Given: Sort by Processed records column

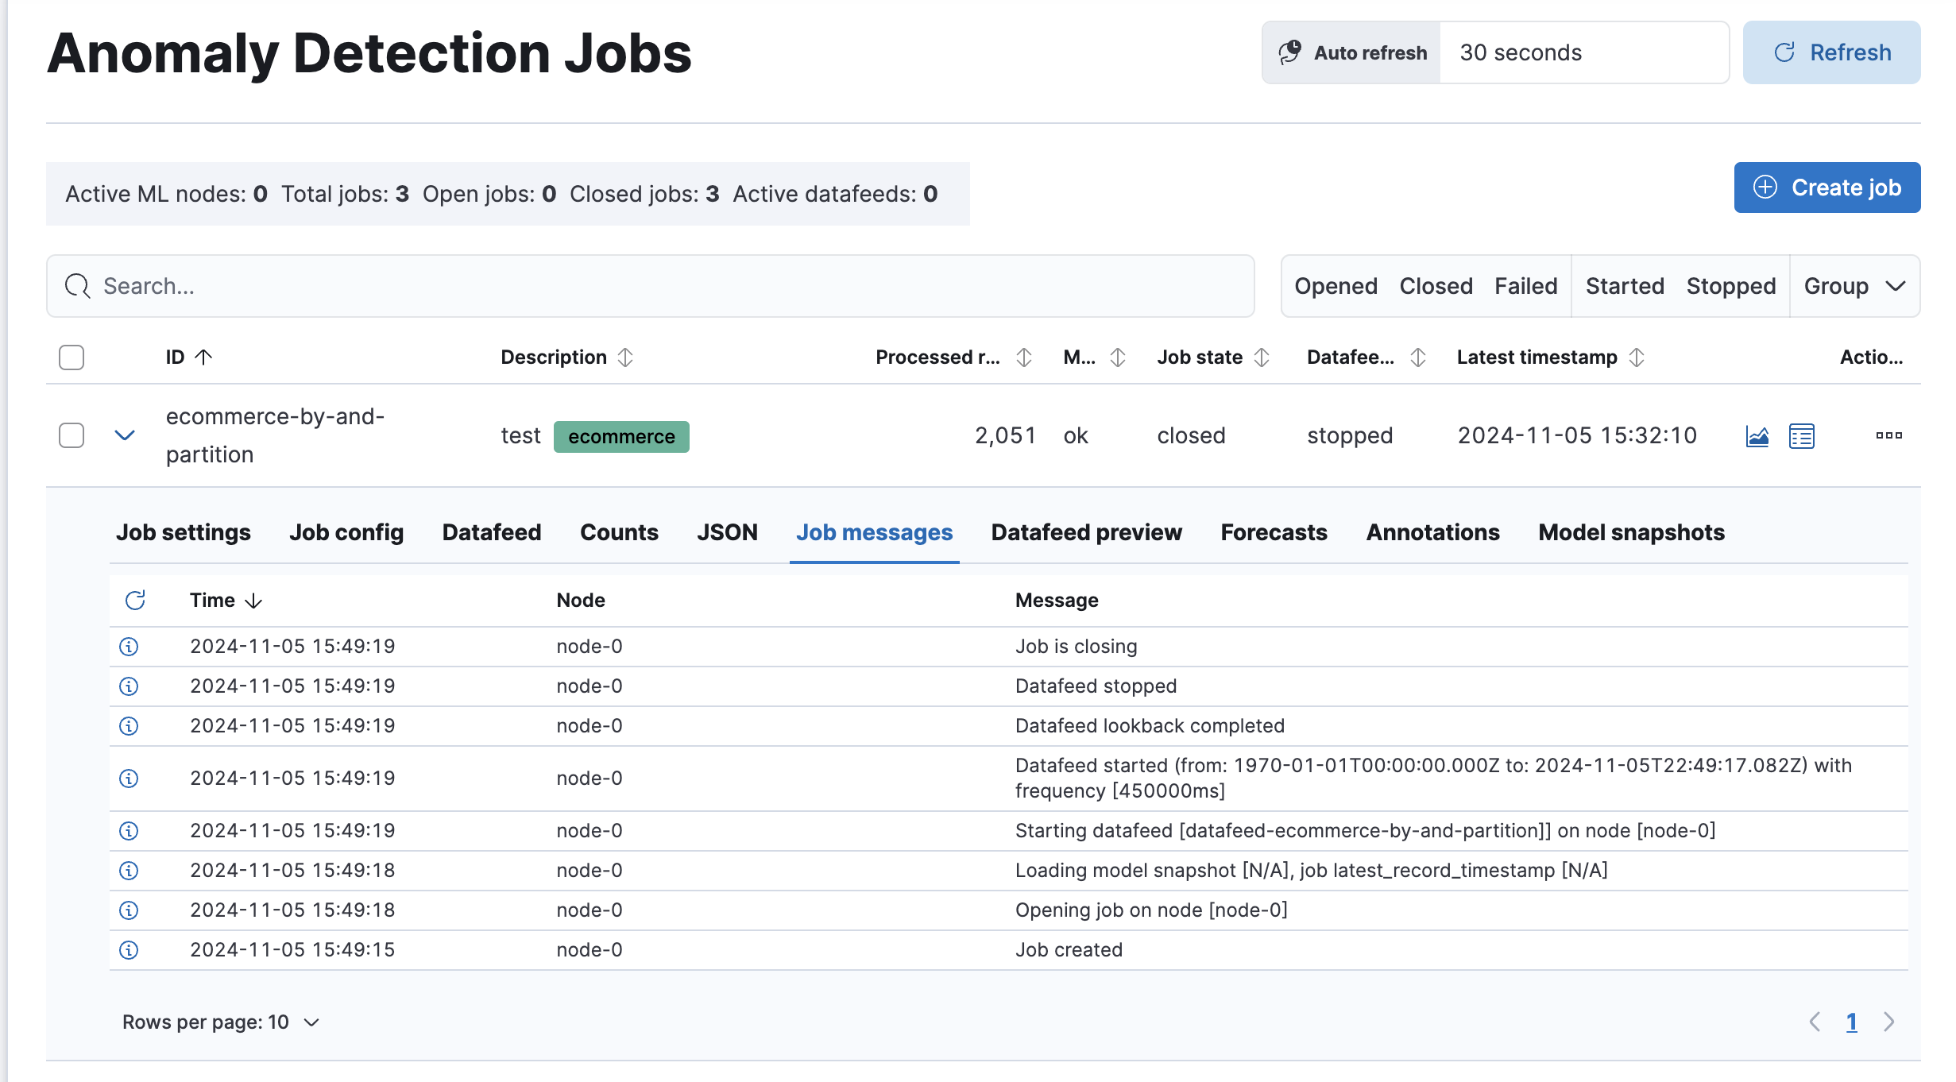Looking at the screenshot, I should 953,357.
